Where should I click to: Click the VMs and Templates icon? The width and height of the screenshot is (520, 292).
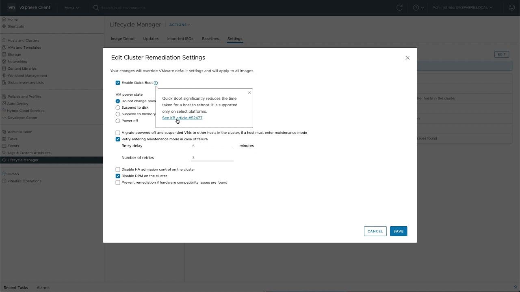[x=4, y=47]
